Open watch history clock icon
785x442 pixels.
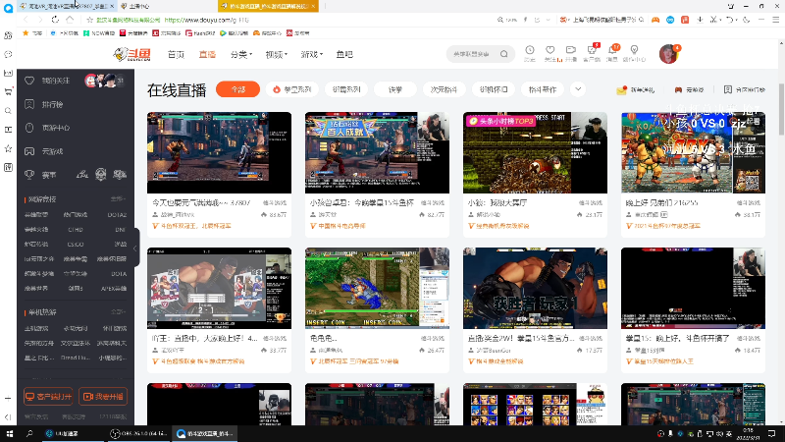[530, 52]
